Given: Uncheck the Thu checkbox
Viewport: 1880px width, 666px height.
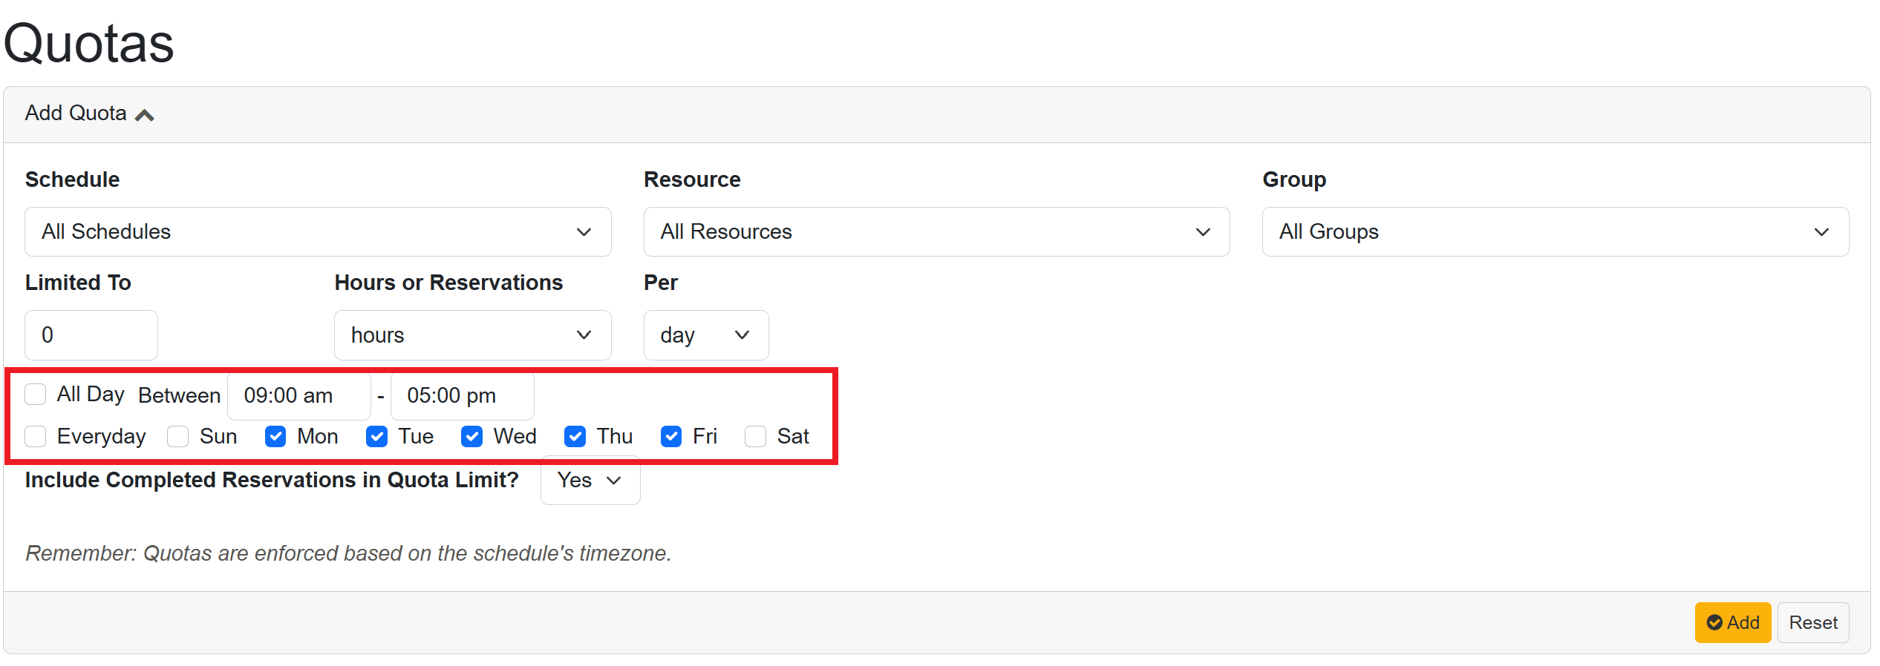Looking at the screenshot, I should click(x=575, y=436).
